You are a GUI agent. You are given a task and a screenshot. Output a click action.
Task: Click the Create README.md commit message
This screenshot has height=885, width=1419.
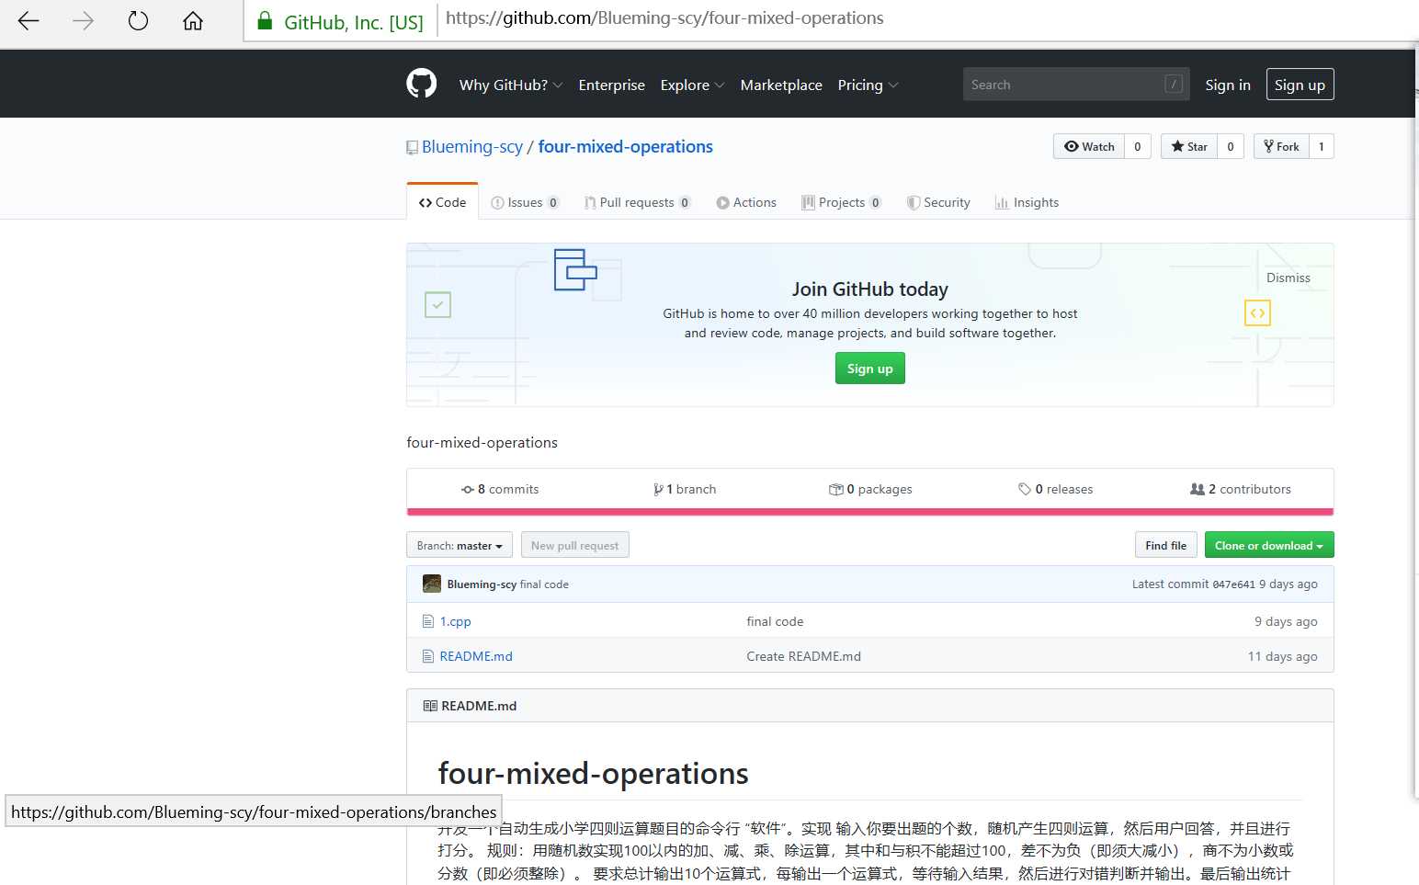tap(803, 656)
